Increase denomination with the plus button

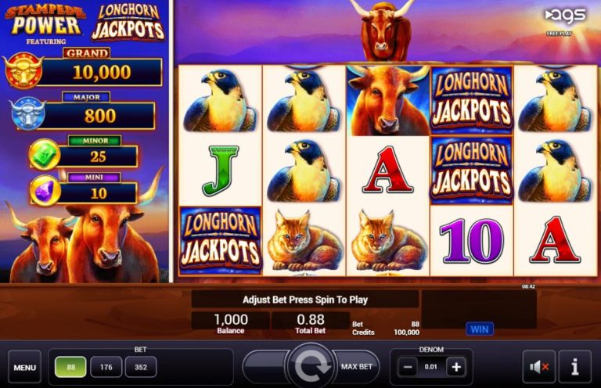[455, 368]
